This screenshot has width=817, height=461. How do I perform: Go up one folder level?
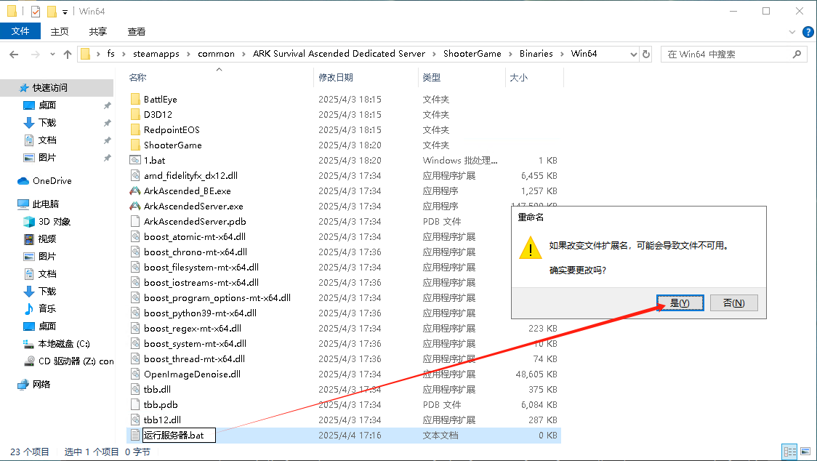[x=67, y=55]
